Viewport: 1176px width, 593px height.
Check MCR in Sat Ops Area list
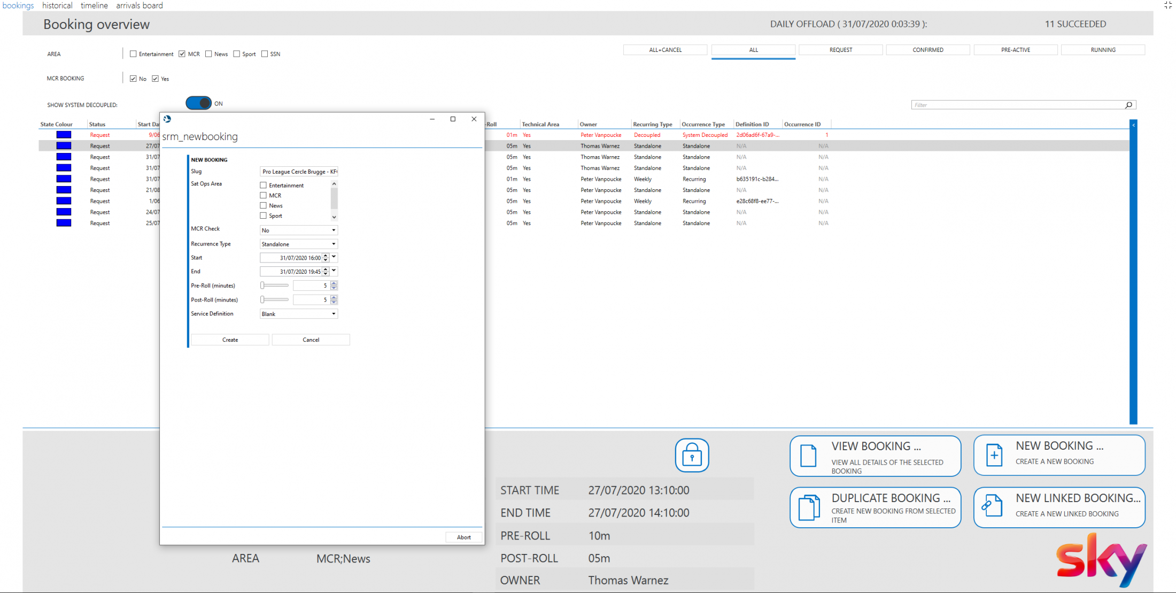(x=263, y=195)
